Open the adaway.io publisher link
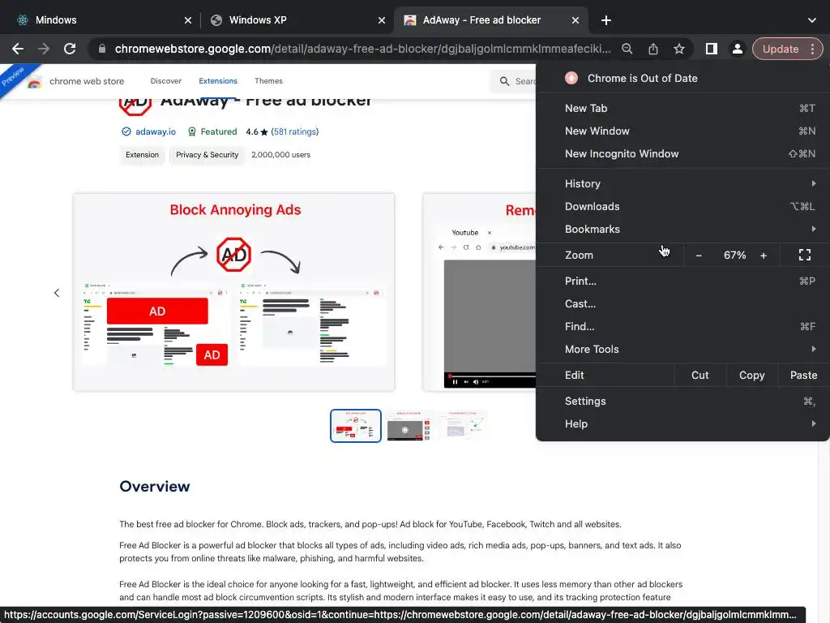 click(x=155, y=132)
